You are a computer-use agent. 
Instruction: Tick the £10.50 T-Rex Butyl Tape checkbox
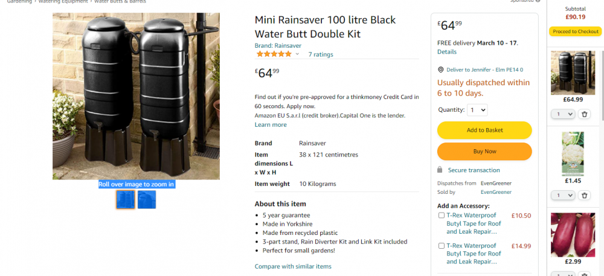441,216
